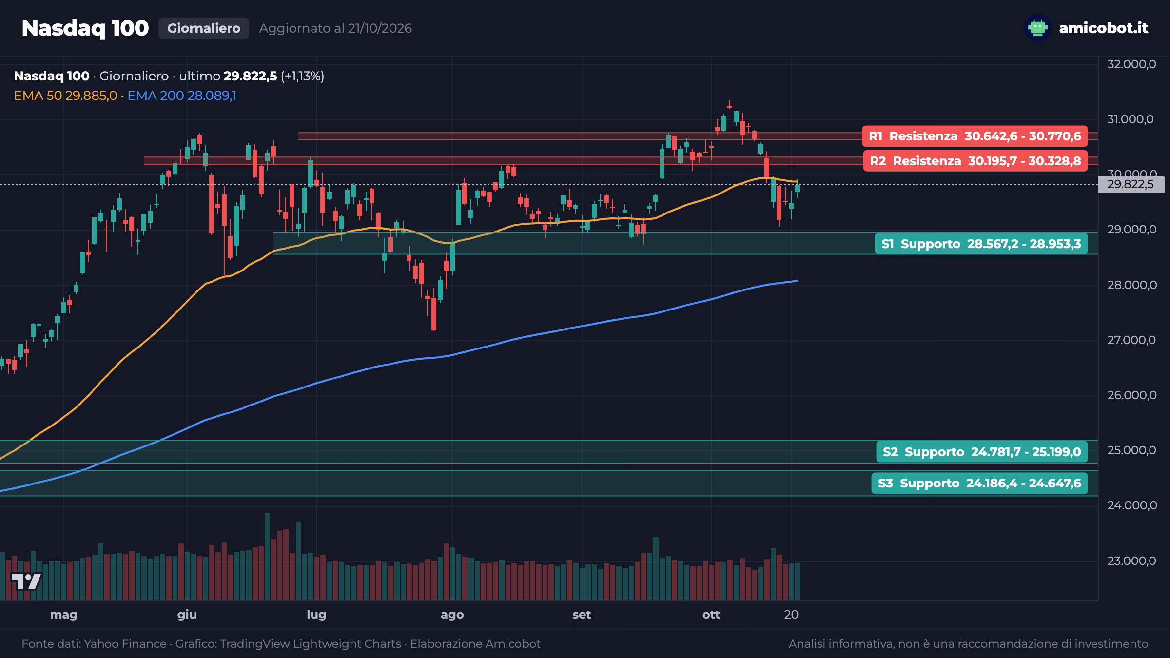Select the Giornaliero timeframe badge
The width and height of the screenshot is (1170, 658).
(x=204, y=28)
